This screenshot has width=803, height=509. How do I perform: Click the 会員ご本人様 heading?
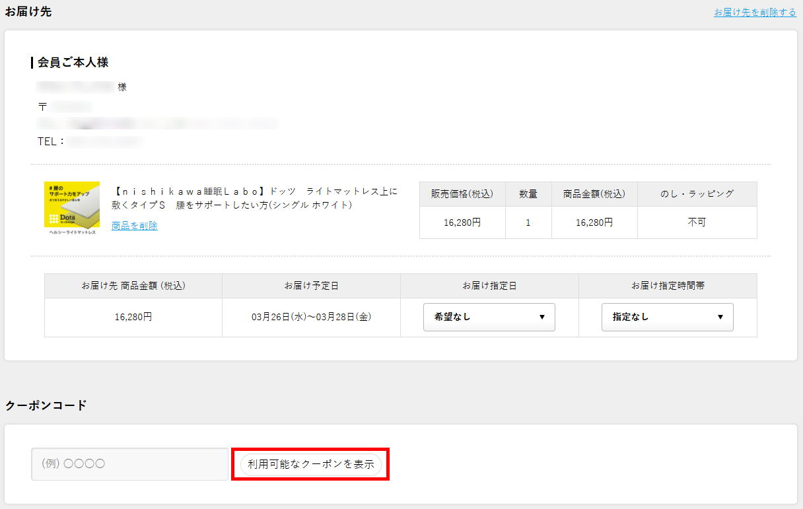[x=73, y=63]
